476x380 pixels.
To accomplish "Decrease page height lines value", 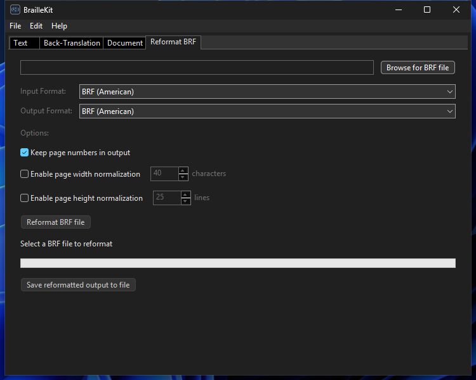I will (185, 201).
